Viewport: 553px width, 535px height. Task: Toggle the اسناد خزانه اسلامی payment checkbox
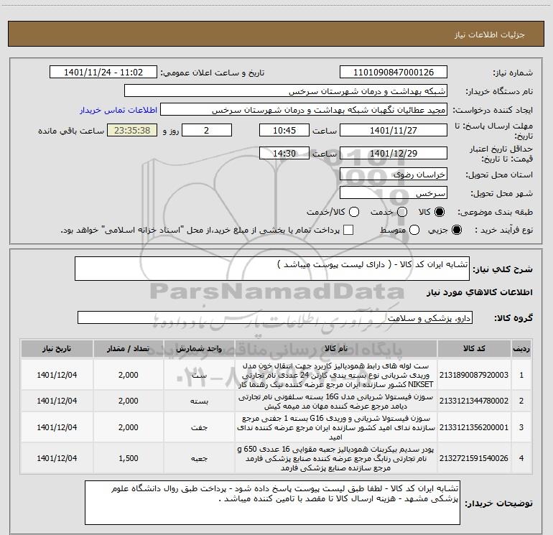(x=348, y=230)
